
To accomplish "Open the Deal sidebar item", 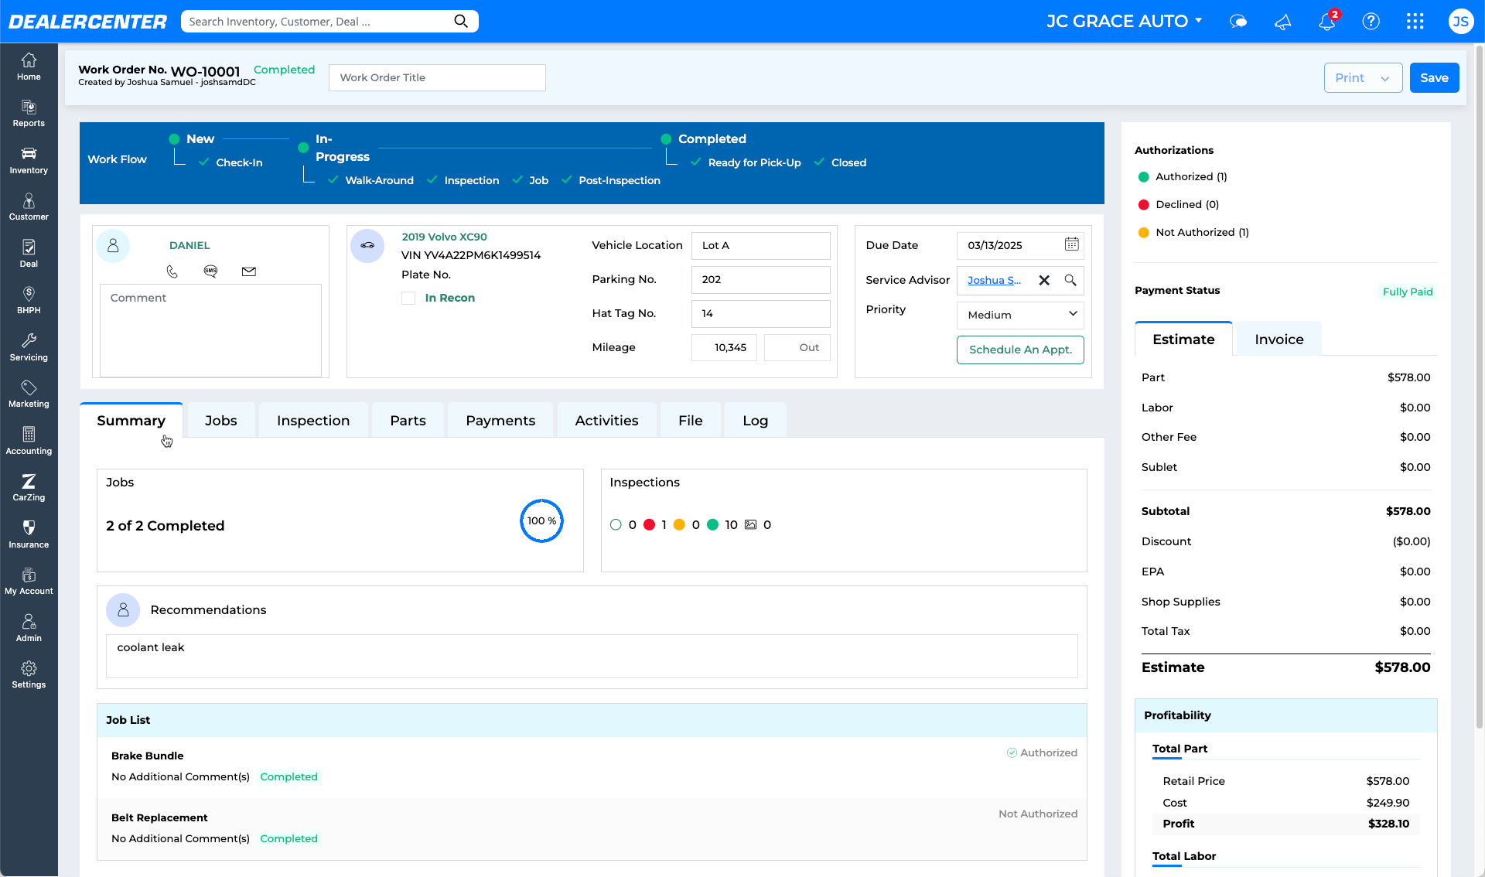I will click(x=29, y=254).
